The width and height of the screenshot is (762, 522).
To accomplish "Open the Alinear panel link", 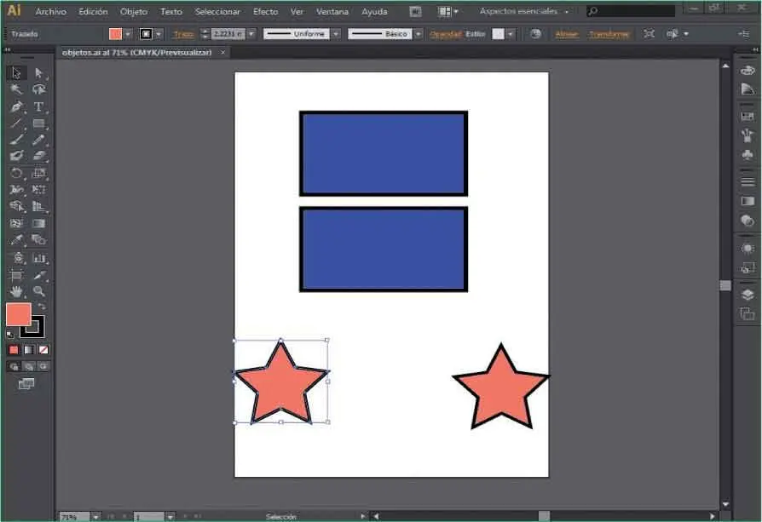I will 567,34.
